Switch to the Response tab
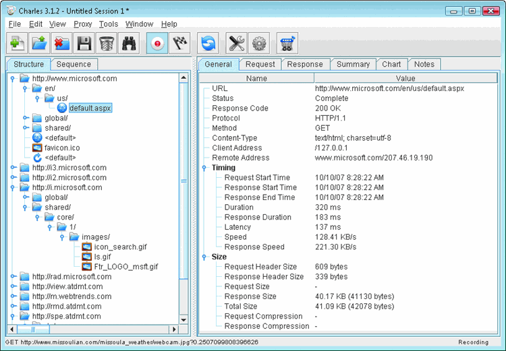The width and height of the screenshot is (506, 351). [305, 64]
